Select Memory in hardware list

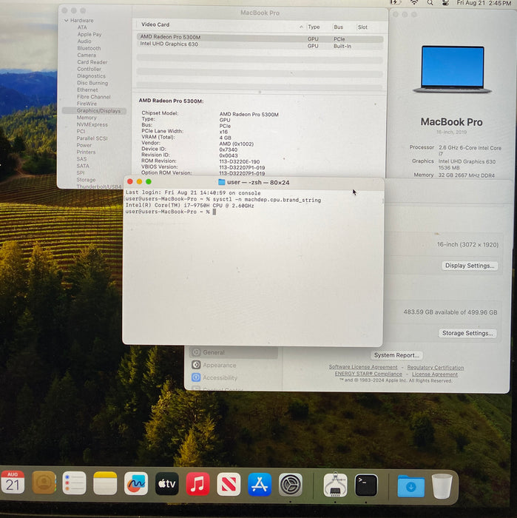[87, 118]
